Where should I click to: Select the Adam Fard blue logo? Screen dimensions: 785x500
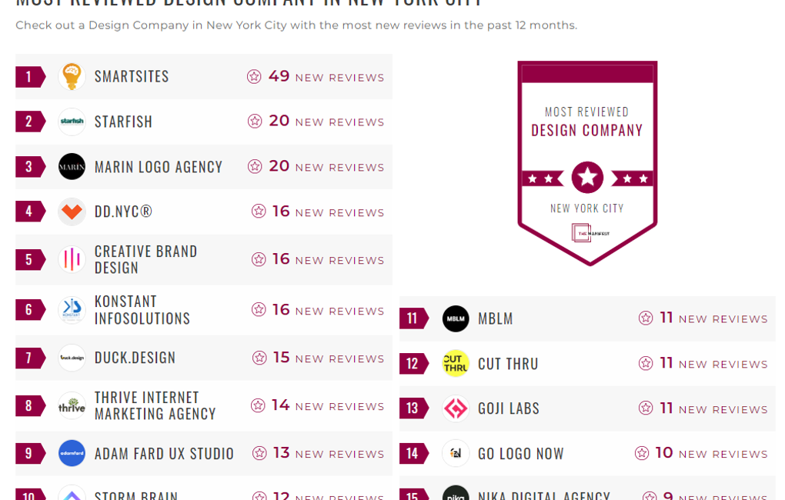pyautogui.click(x=72, y=453)
